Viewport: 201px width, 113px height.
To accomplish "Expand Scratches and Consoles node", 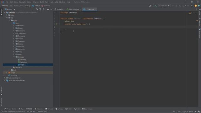I will point(4,80).
